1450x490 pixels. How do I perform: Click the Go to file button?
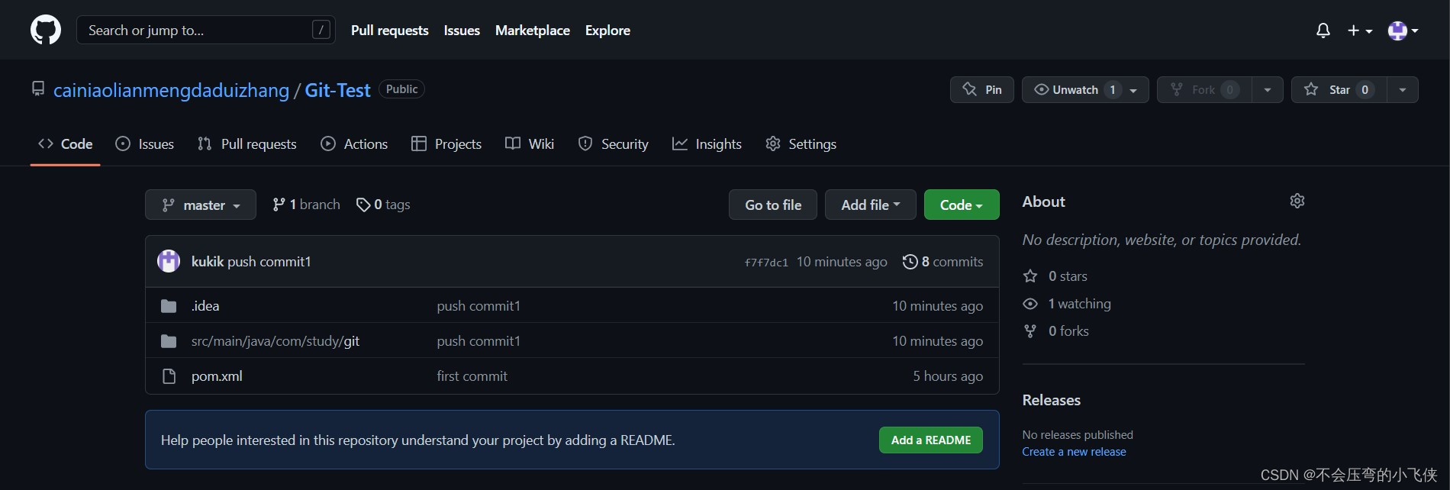pos(773,205)
